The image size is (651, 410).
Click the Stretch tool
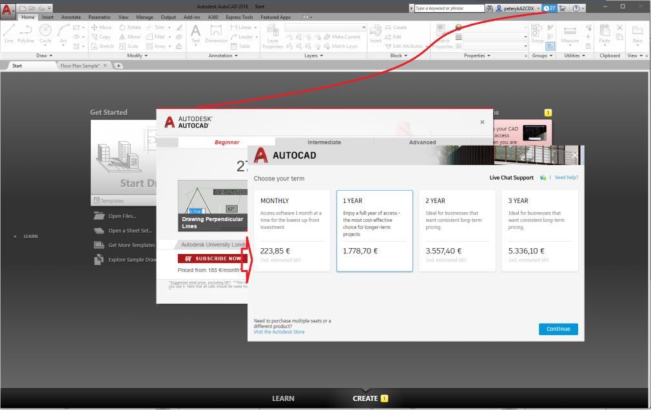coord(102,46)
